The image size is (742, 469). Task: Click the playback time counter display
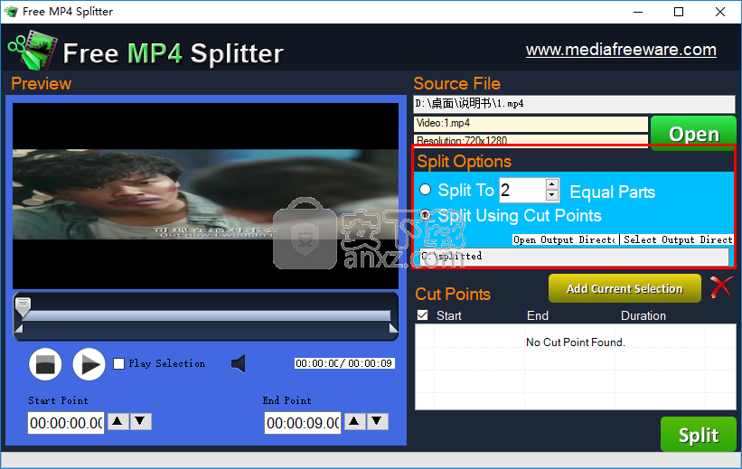coord(344,363)
